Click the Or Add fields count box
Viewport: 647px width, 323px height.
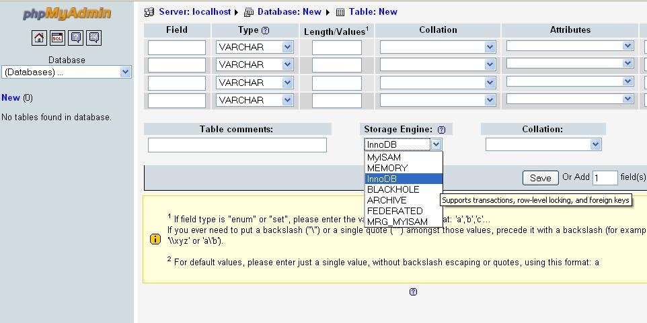tap(605, 178)
